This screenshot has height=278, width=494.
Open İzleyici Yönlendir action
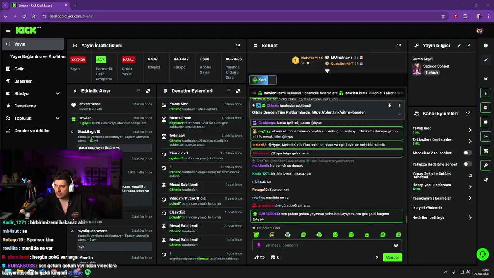[427, 208]
